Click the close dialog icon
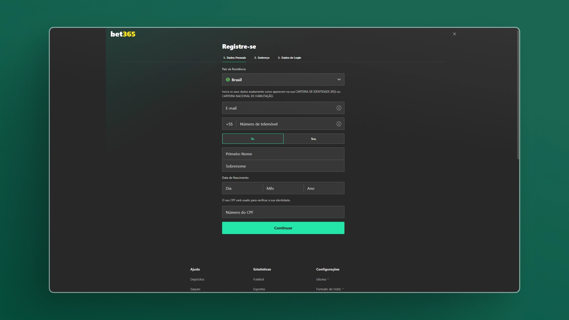Viewport: 569px width, 320px height. click(x=455, y=34)
